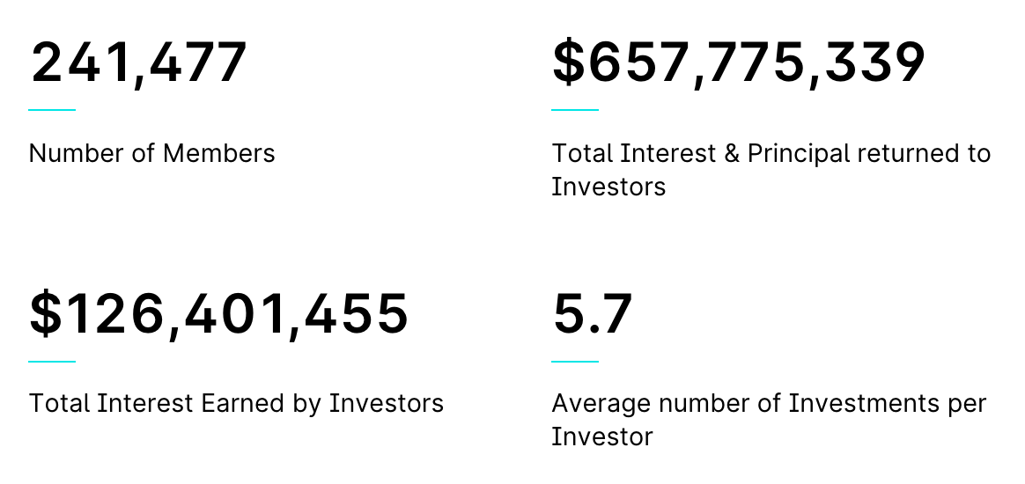This screenshot has height=484, width=1025.
Task: Click the $657,775,339 total returned figure
Action: pos(739,63)
